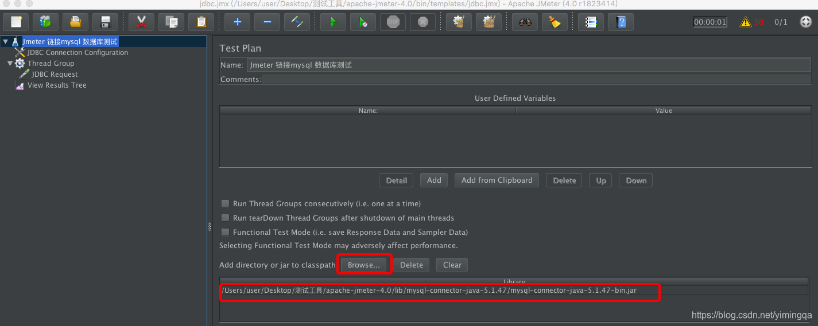The image size is (818, 326).
Task: Click the Search binoculars icon
Action: coord(525,22)
